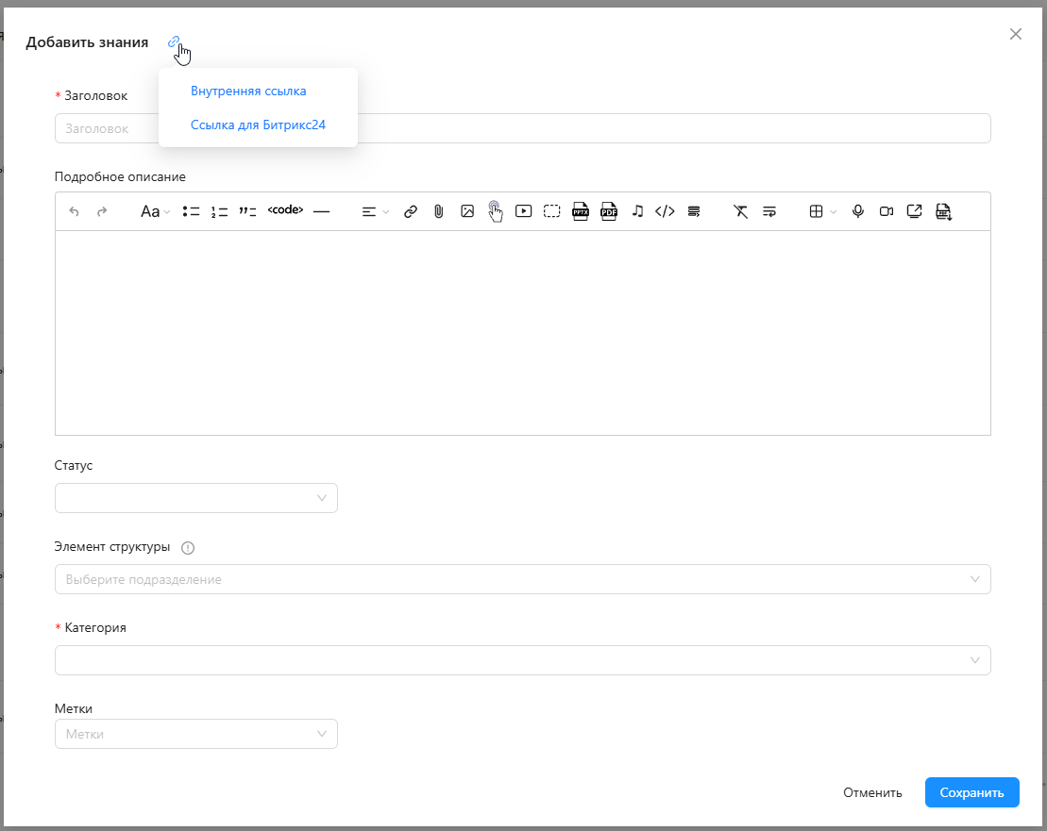This screenshot has width=1047, height=831.
Task: Open the Статус dropdown
Action: [196, 498]
